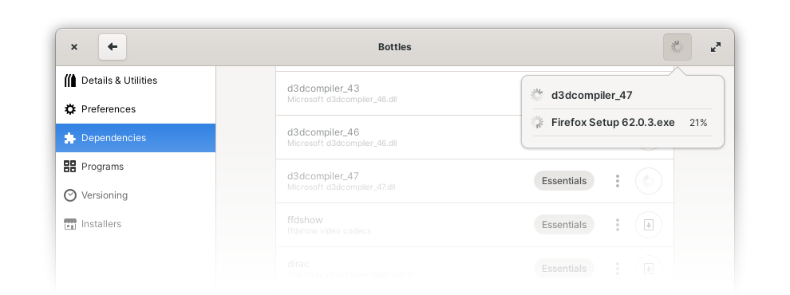Click the Essentials tag on ffdshow
The height and width of the screenshot is (295, 790).
pyautogui.click(x=564, y=225)
